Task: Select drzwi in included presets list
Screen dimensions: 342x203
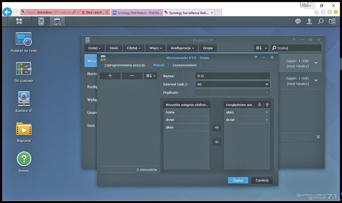Action: (247, 120)
